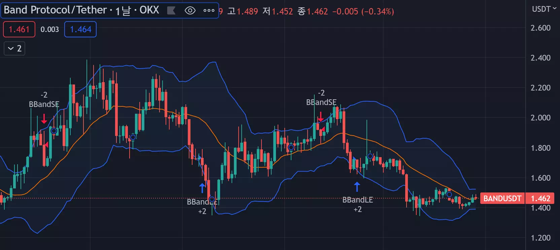This screenshot has width=560, height=250.
Task: Click the flag icon beside OKX
Action: tap(171, 10)
